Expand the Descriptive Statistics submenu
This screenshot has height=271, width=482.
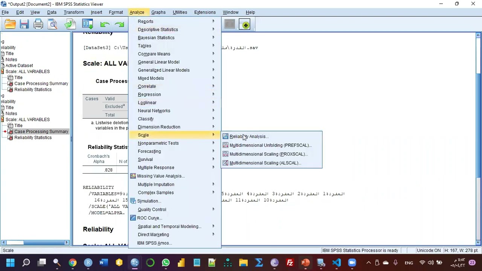tap(175, 29)
